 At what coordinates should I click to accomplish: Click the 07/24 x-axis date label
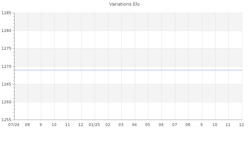tap(14, 125)
